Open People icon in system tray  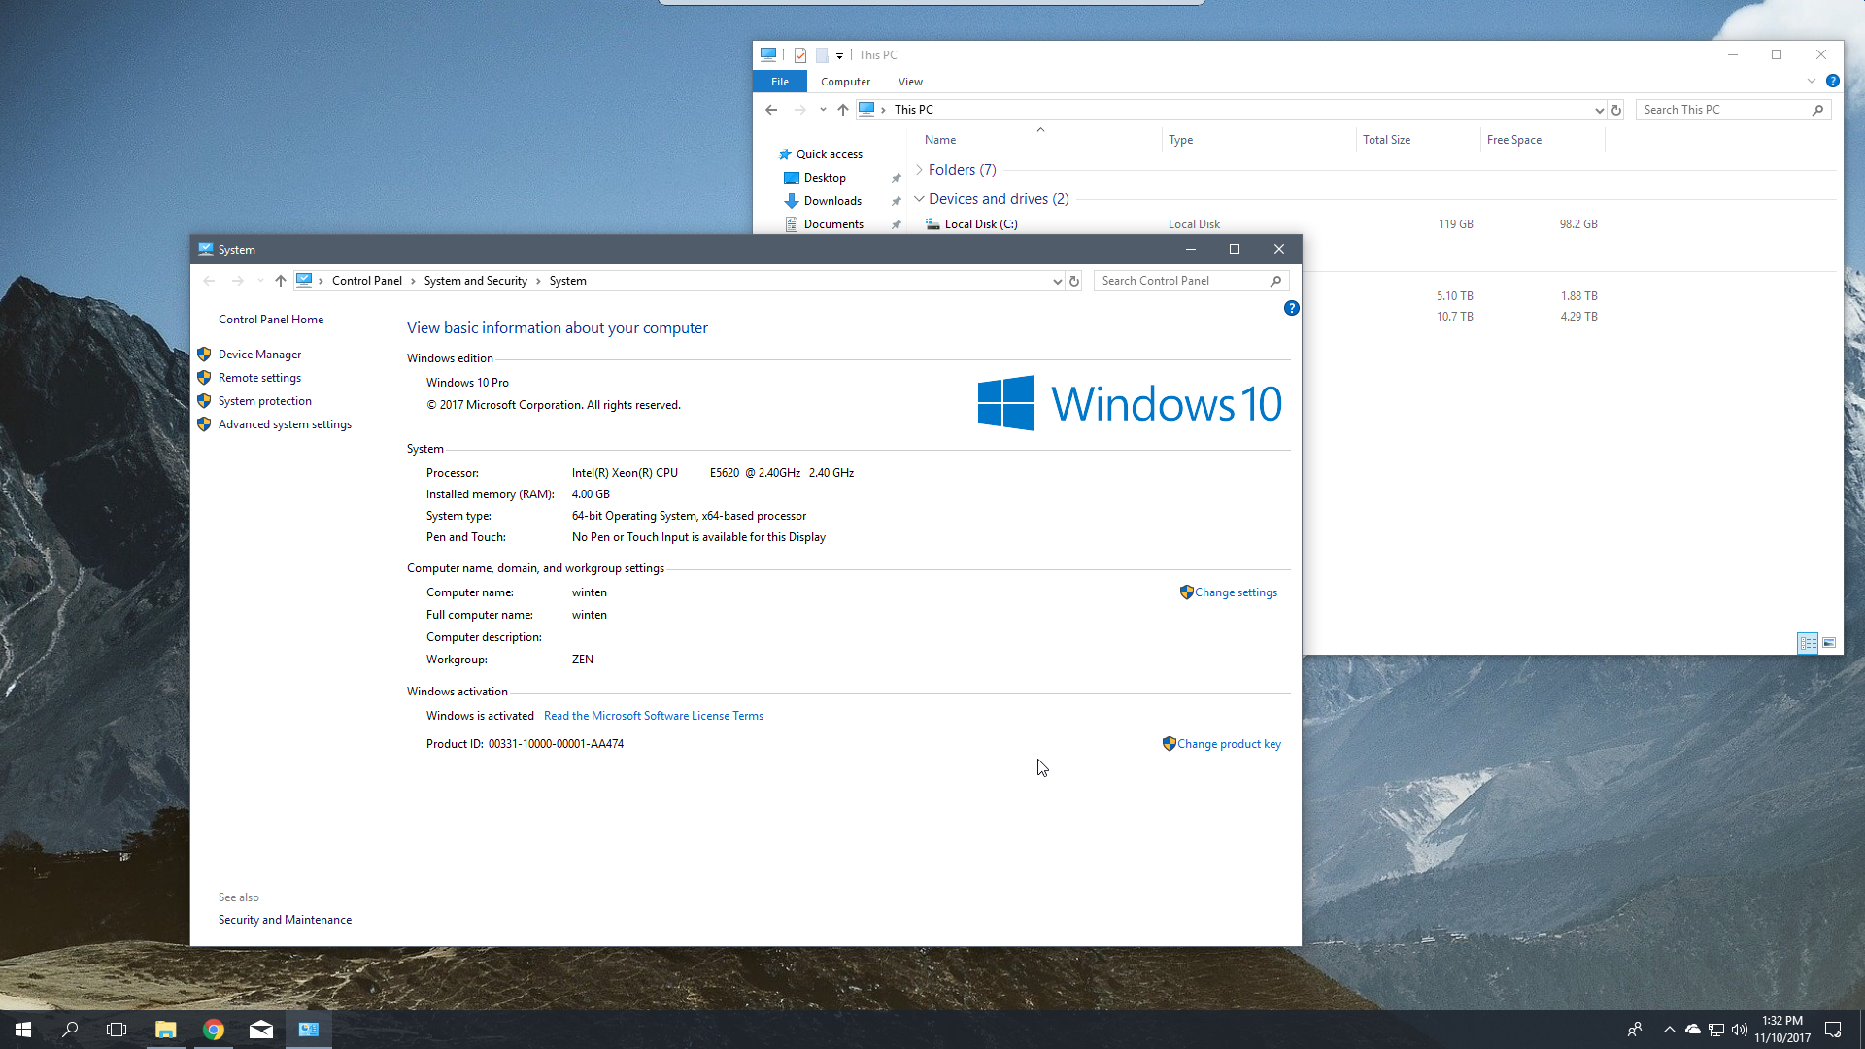1635,1030
